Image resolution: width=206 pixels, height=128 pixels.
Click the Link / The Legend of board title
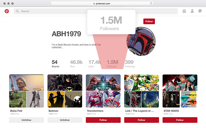pos(140,111)
